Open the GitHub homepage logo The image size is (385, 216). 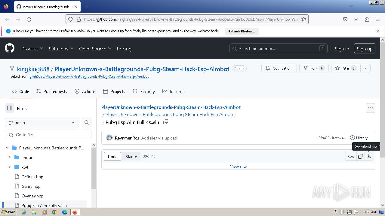(10, 48)
